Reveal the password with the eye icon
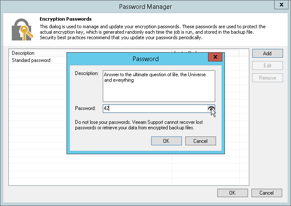291x206 pixels. tap(211, 109)
